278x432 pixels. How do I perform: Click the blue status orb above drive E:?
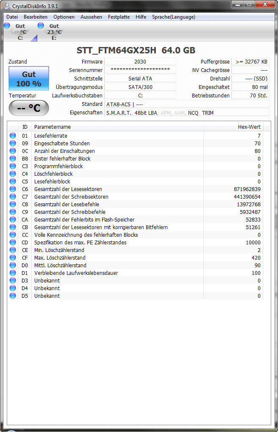coord(41,25)
